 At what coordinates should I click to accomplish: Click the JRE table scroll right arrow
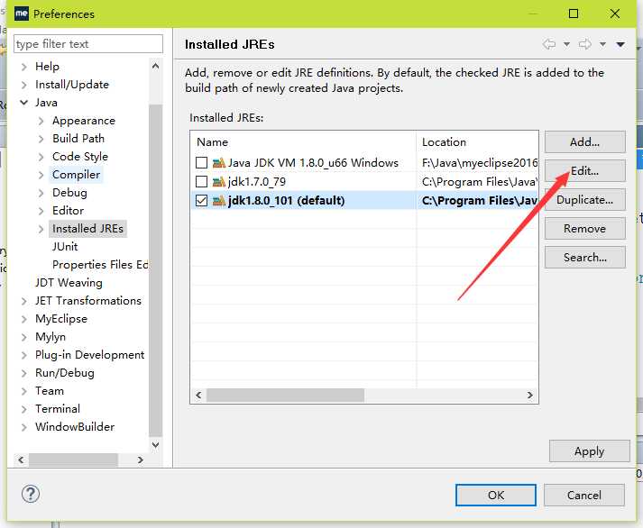point(529,395)
